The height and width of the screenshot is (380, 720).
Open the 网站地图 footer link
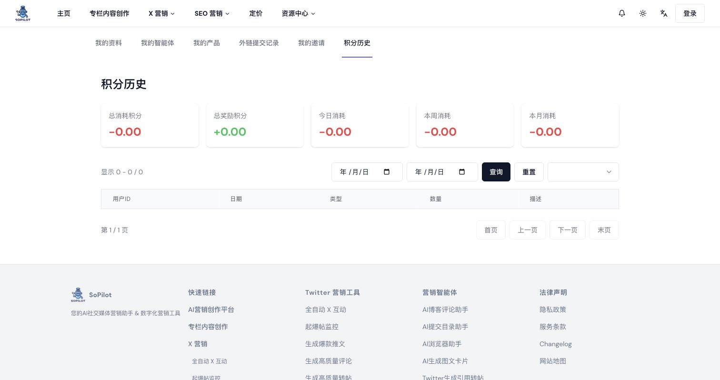click(553, 361)
